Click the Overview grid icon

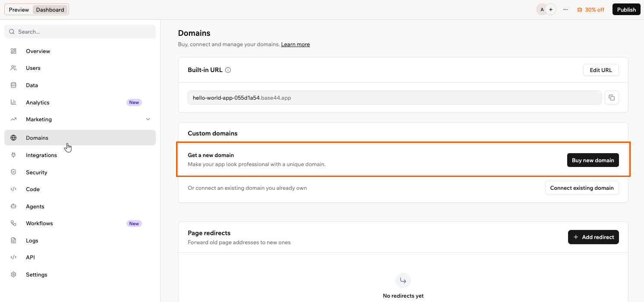(x=13, y=51)
